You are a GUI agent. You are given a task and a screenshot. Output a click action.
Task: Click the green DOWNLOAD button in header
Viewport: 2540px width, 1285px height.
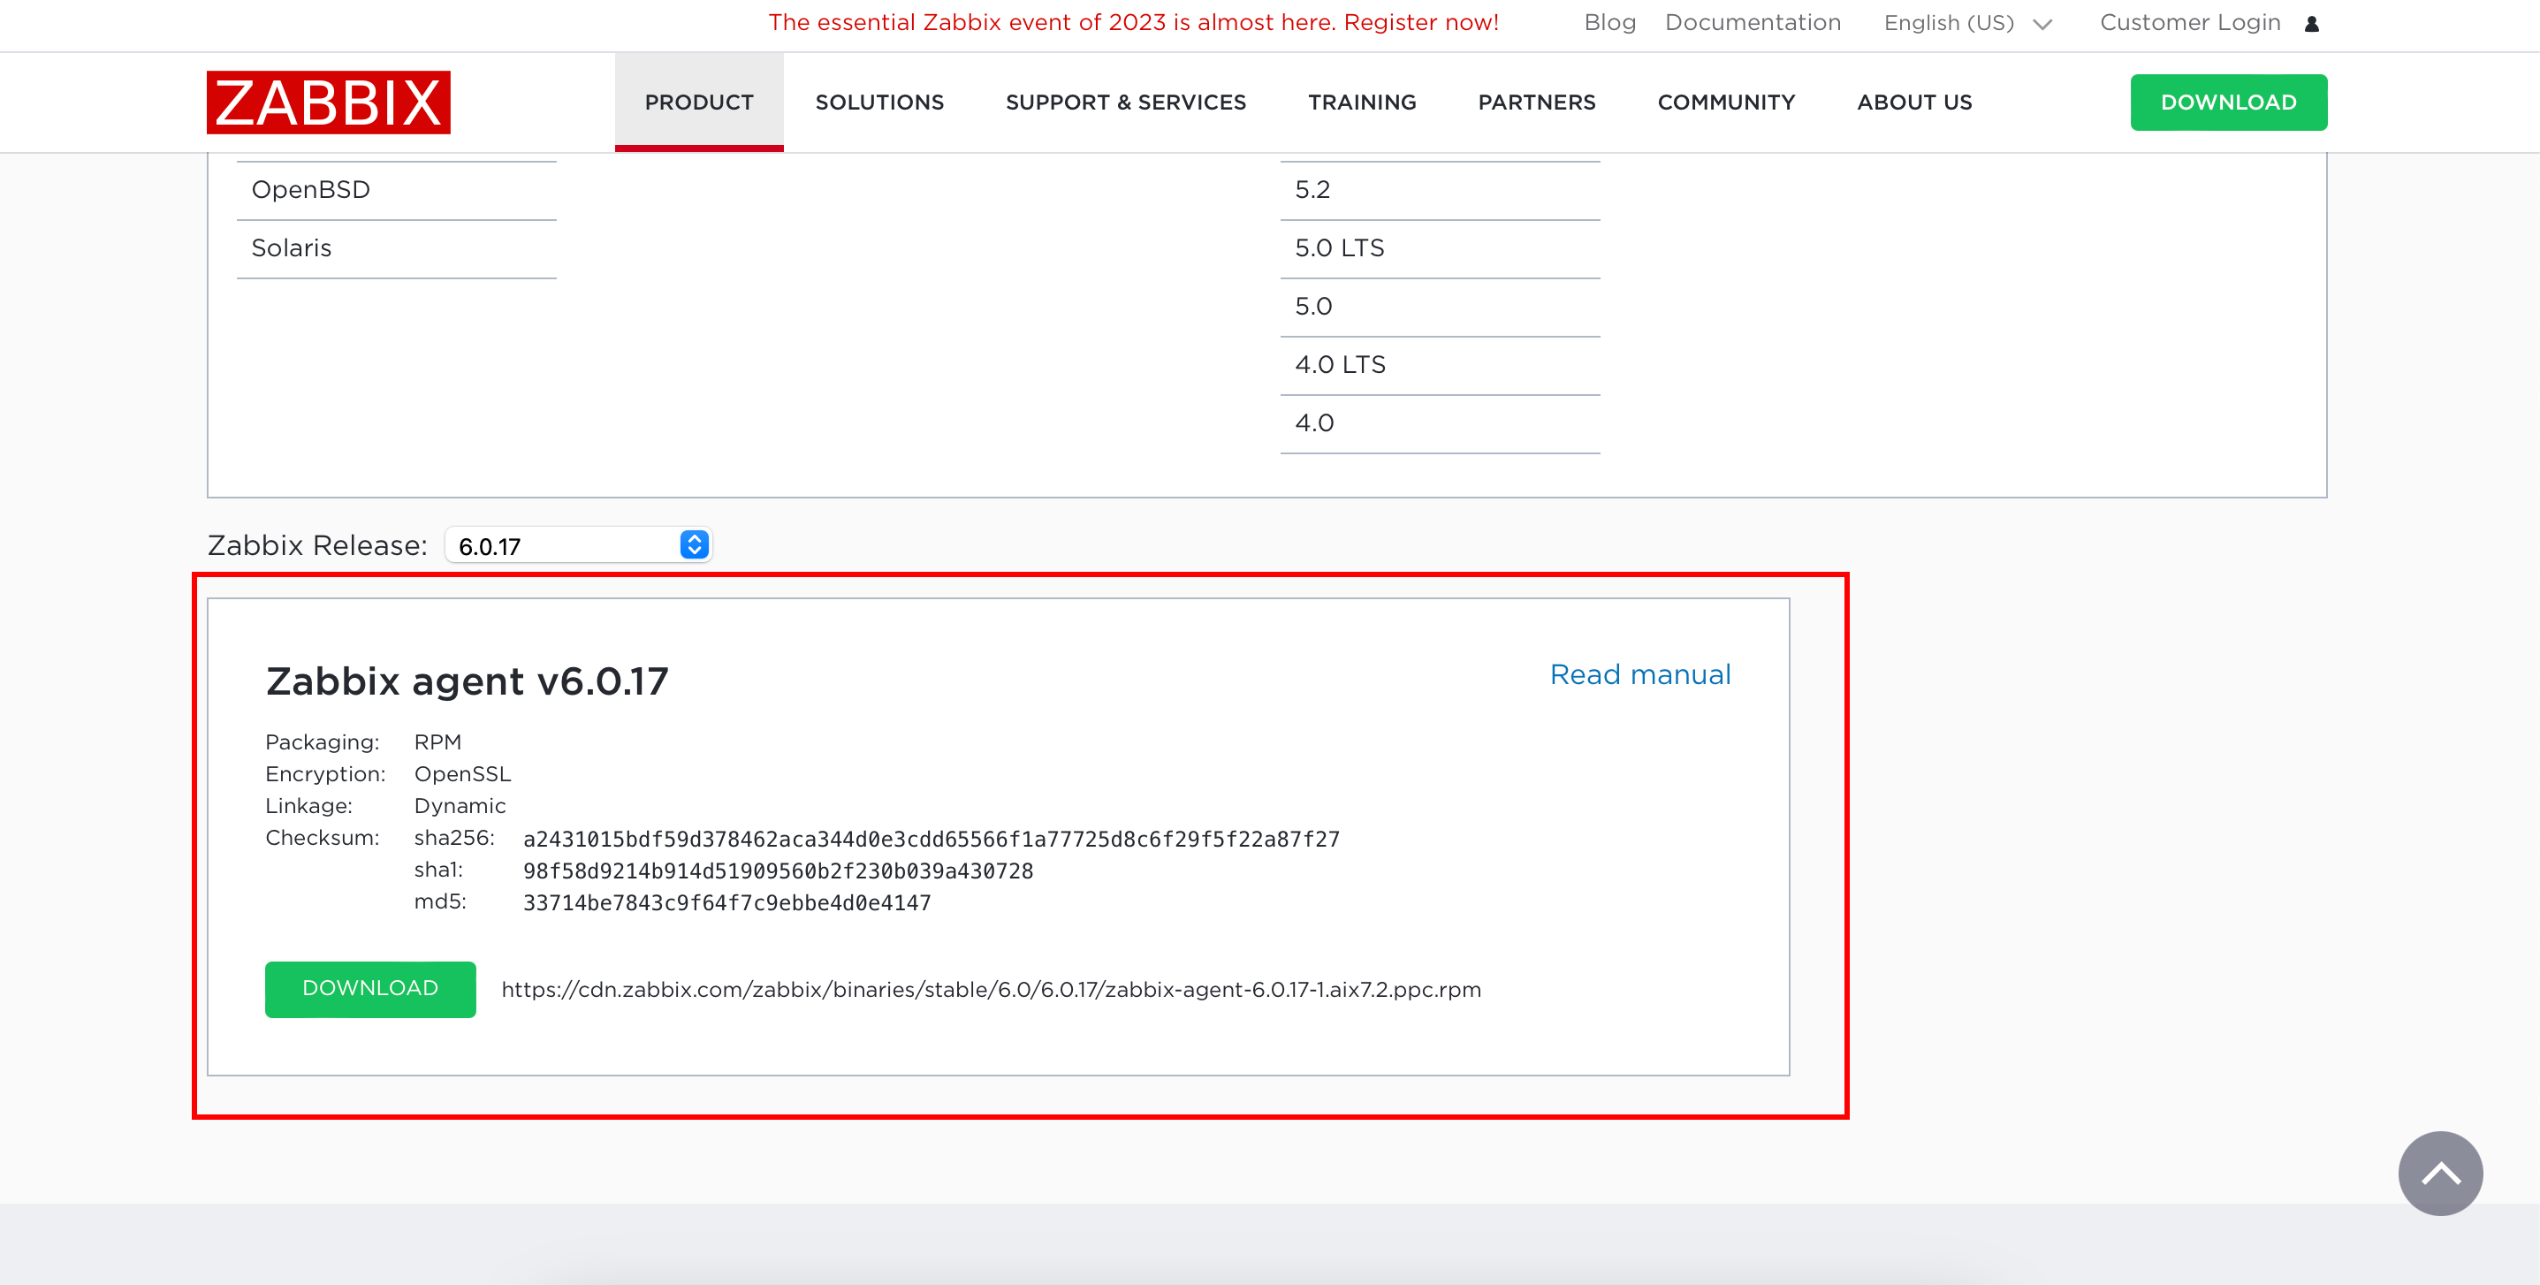pos(2228,103)
